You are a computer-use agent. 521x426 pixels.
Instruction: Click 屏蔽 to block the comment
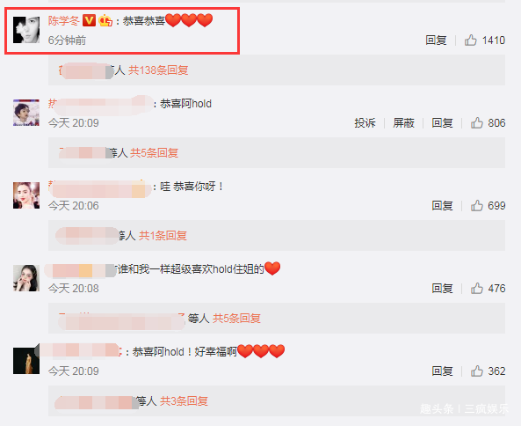tap(403, 123)
